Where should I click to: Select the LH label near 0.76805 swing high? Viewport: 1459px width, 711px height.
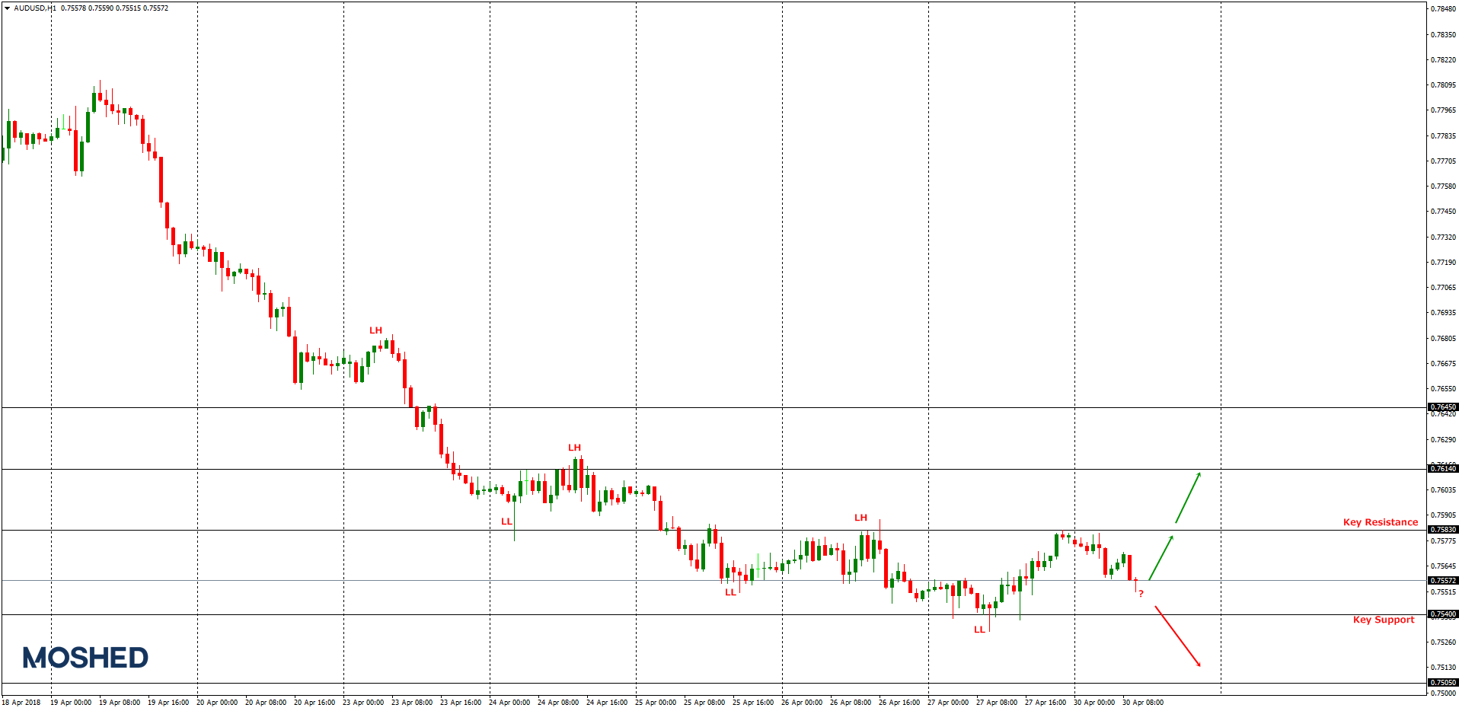(375, 330)
